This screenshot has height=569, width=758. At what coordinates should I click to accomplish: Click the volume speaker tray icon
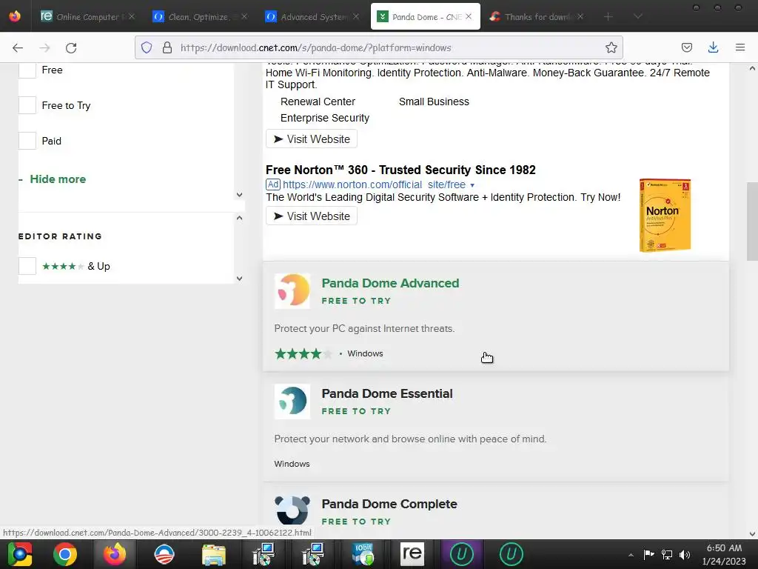(685, 555)
